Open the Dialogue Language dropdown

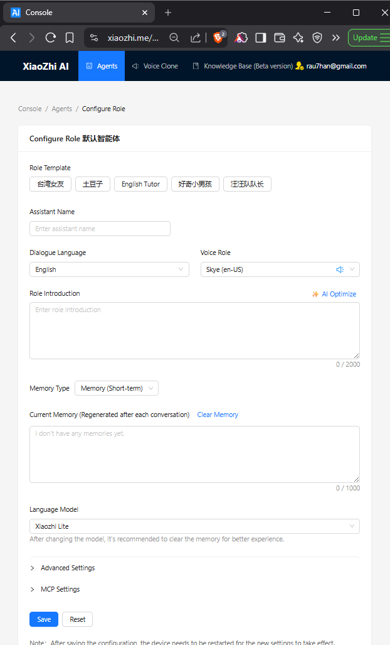pyautogui.click(x=109, y=269)
